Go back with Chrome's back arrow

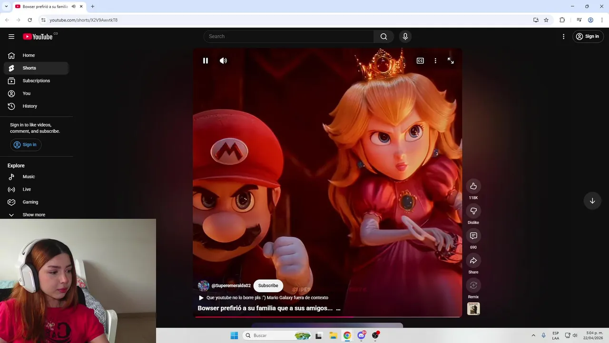7,20
